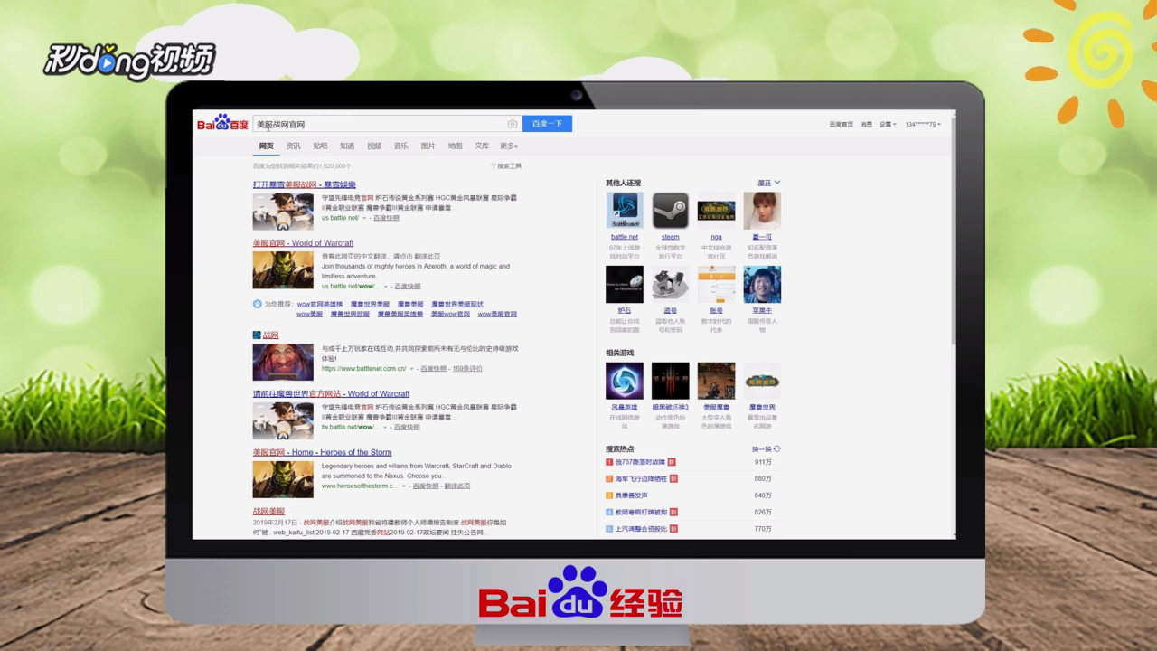The width and height of the screenshot is (1157, 651).
Task: Open the 地图 tab
Action: point(455,146)
